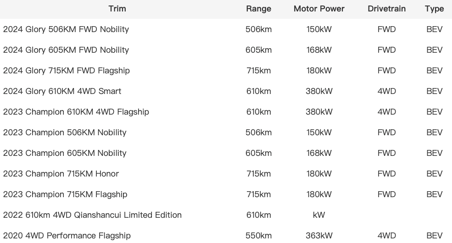
Task: Choose 2023 Champion 605KM Nobility trim
Action: coord(65,153)
